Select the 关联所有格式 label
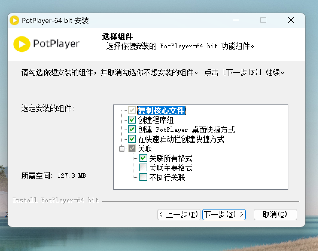The height and width of the screenshot is (251, 318). pos(171,158)
